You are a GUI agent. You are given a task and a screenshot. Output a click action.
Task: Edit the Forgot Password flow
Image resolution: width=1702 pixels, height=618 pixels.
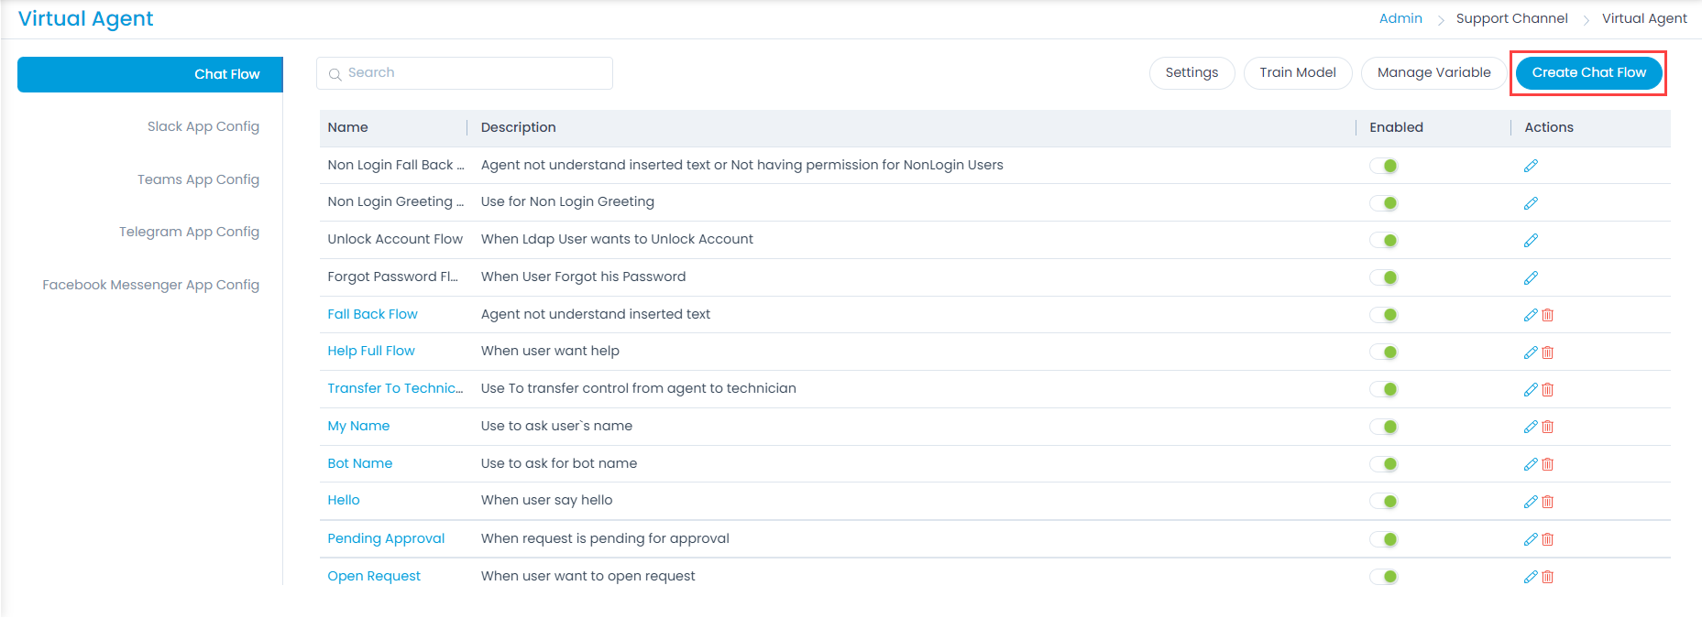(x=1531, y=276)
